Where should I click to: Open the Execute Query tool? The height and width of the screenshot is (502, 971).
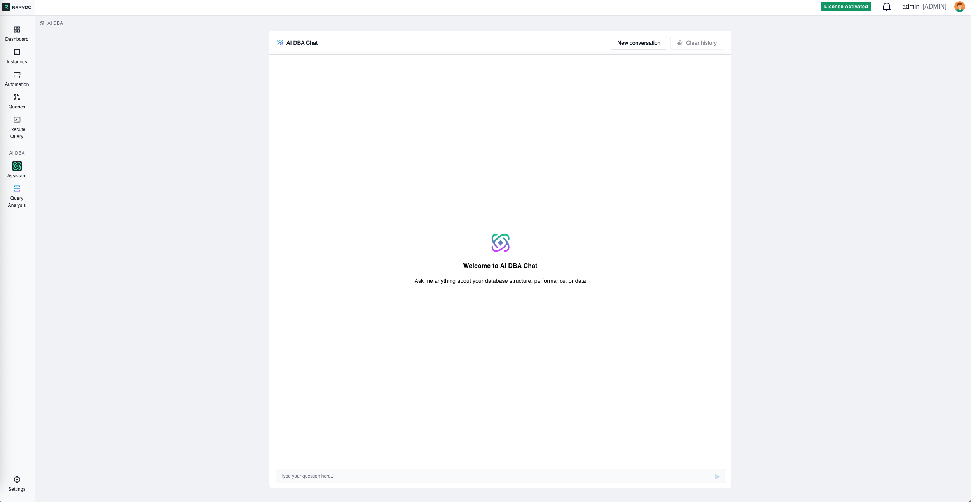point(17,126)
